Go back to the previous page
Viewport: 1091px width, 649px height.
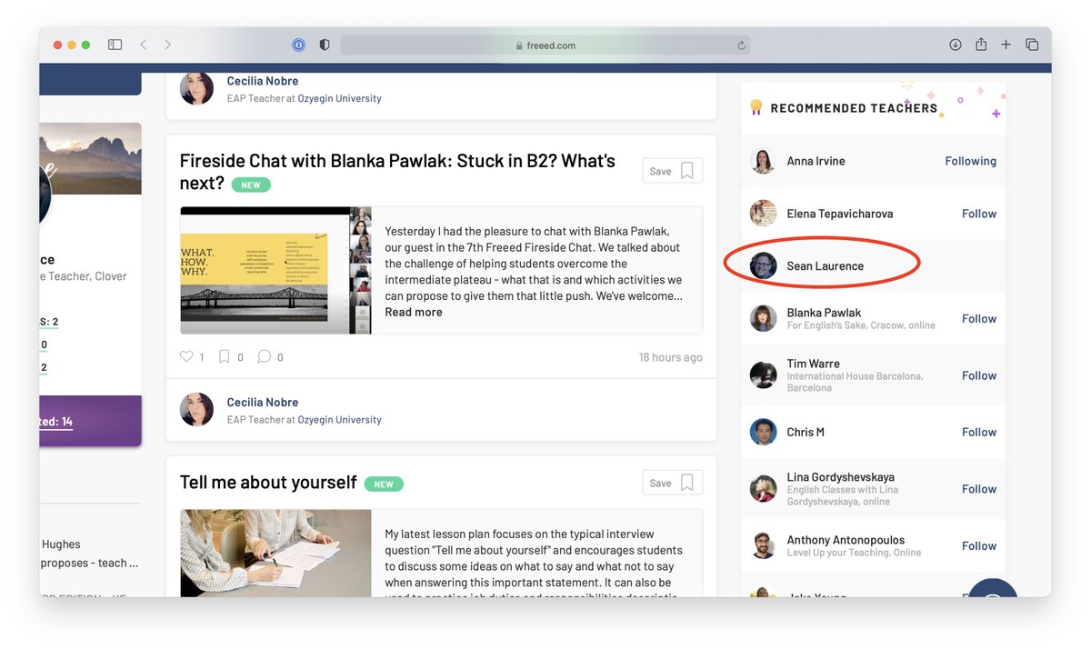click(144, 45)
